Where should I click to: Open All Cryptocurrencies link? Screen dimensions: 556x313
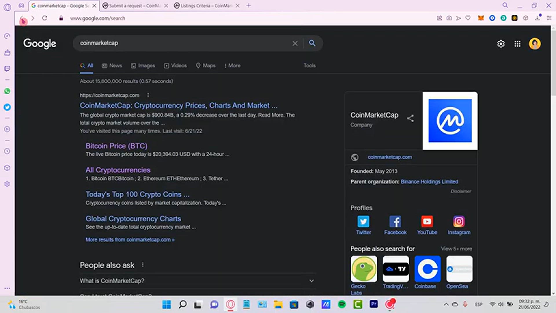[118, 170]
